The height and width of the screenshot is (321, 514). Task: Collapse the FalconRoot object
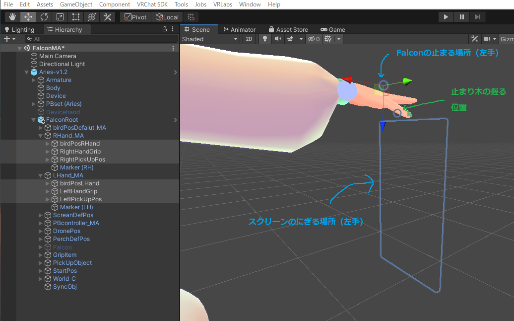tap(33, 120)
